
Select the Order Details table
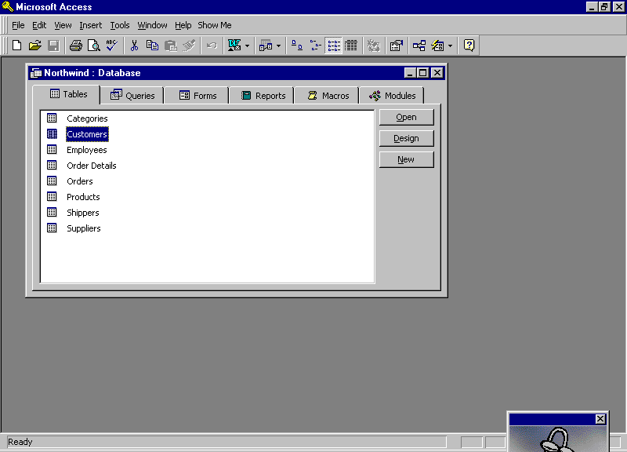[91, 166]
